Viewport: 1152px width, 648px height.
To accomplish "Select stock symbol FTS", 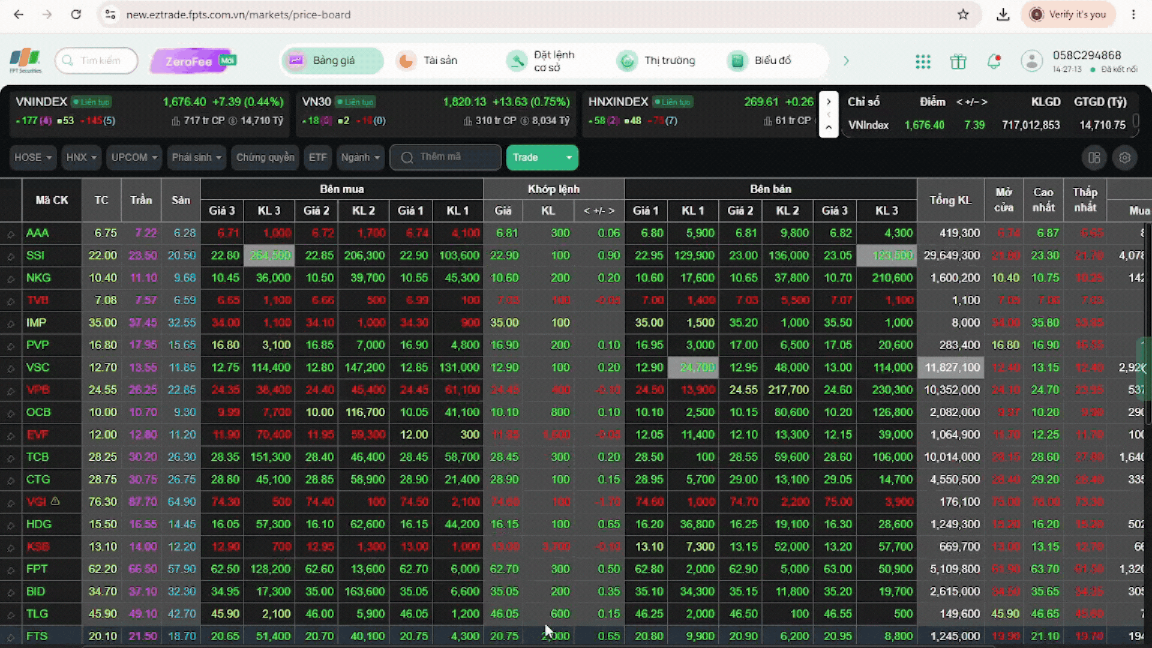I will click(x=37, y=636).
